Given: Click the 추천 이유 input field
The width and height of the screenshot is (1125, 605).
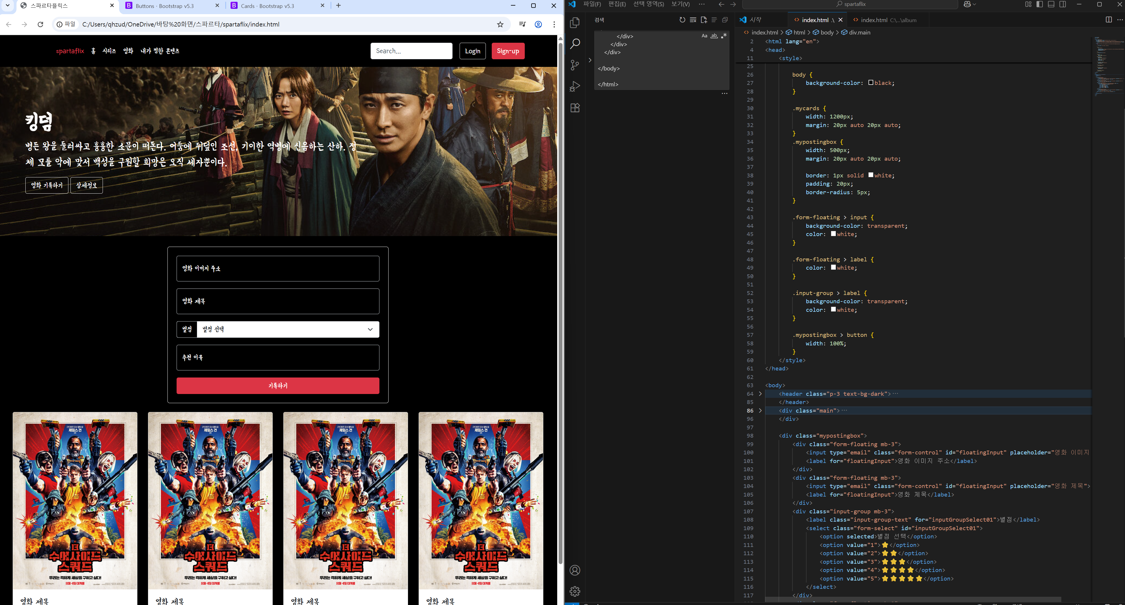Looking at the screenshot, I should 278,358.
